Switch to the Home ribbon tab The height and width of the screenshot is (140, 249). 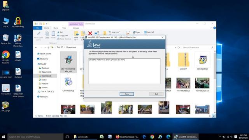pos(47,28)
